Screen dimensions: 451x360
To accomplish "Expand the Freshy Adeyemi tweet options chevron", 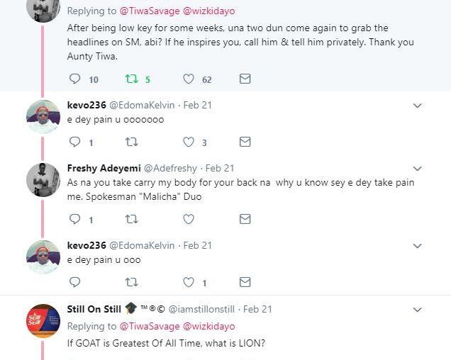I will (418, 169).
